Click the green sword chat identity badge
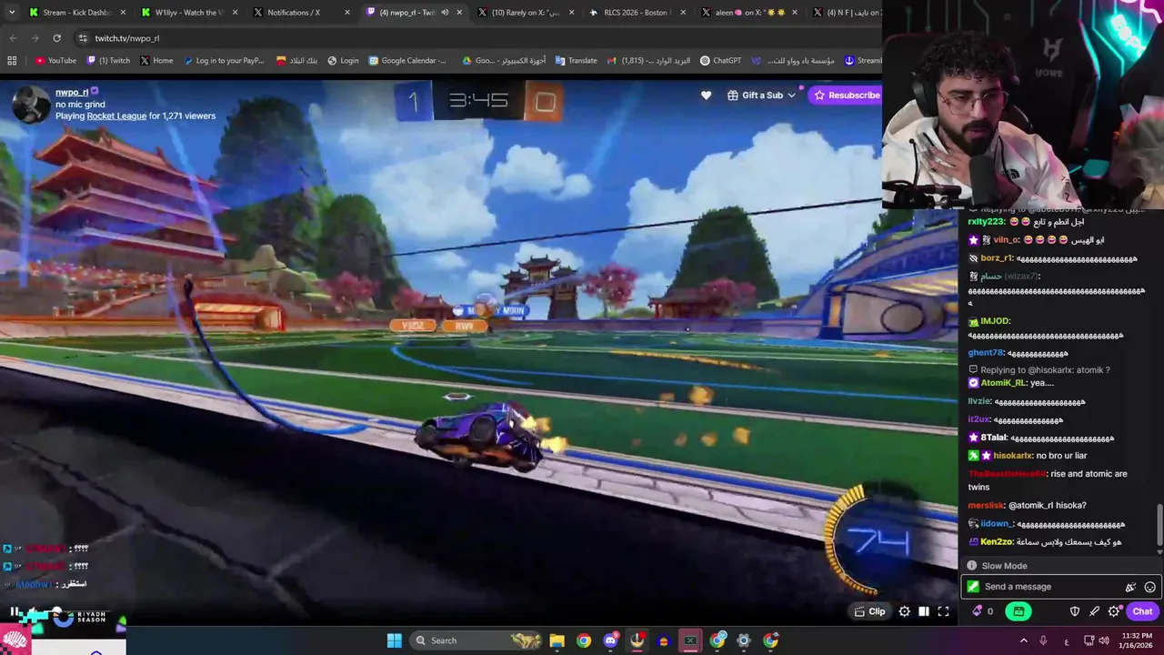 point(973,587)
